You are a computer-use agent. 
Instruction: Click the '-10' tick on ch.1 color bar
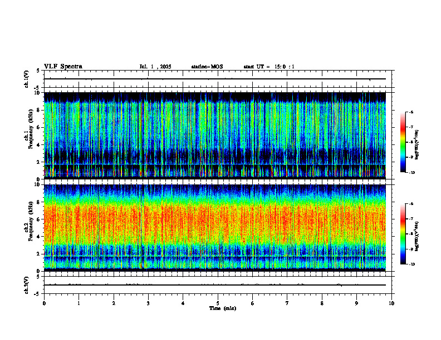[x=411, y=173]
